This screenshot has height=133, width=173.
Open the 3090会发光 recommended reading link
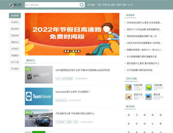coord(144,23)
